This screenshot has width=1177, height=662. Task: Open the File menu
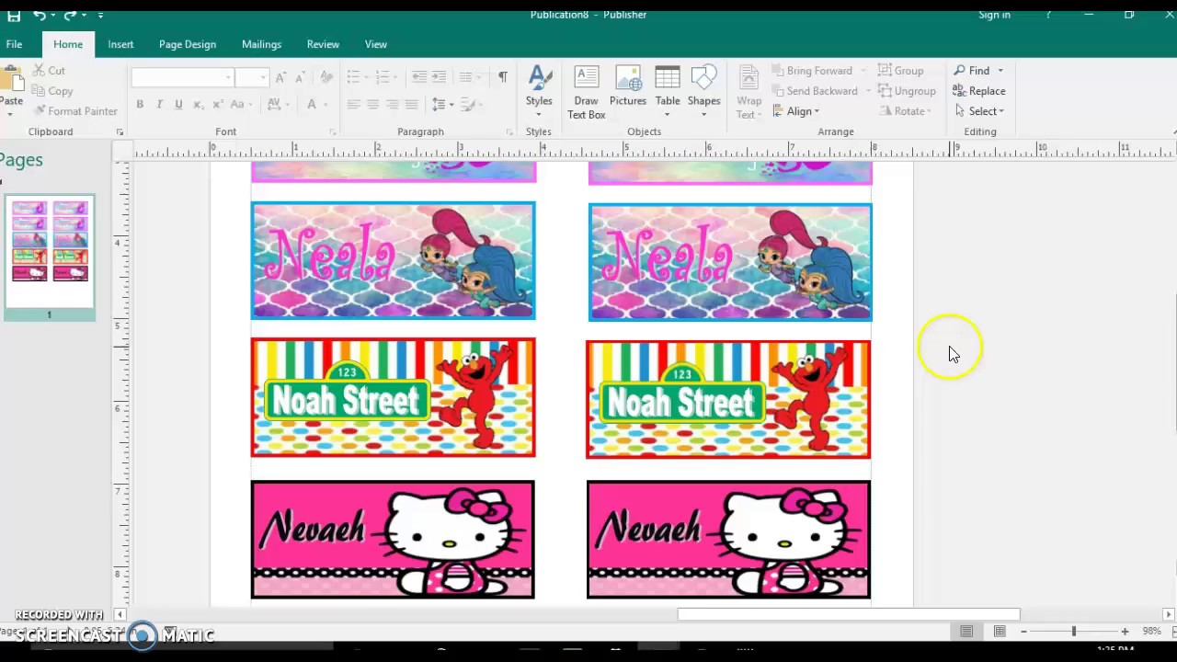point(14,44)
